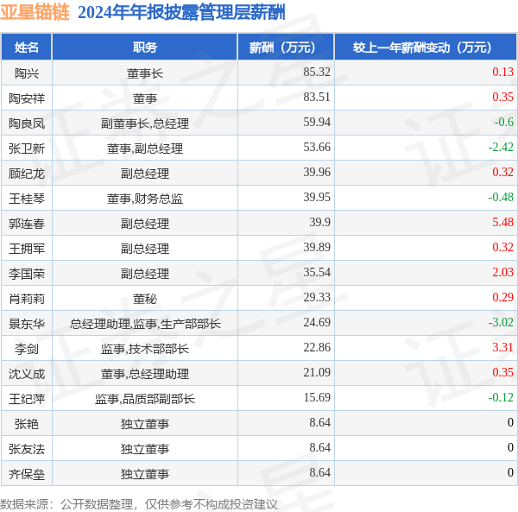Viewport: 518px width, 512px height.
Task: Click the position cell 董事,副总经理
Action: point(145,149)
